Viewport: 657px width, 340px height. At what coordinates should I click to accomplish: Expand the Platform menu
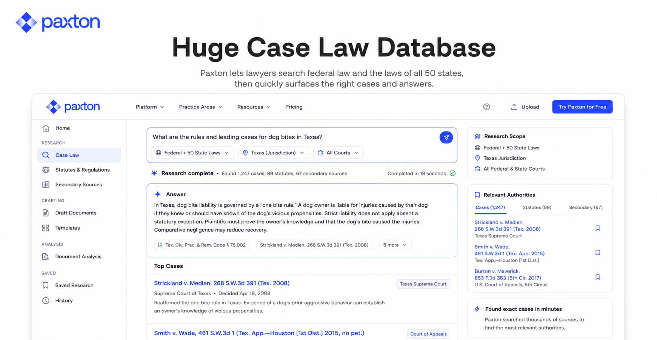tap(150, 107)
